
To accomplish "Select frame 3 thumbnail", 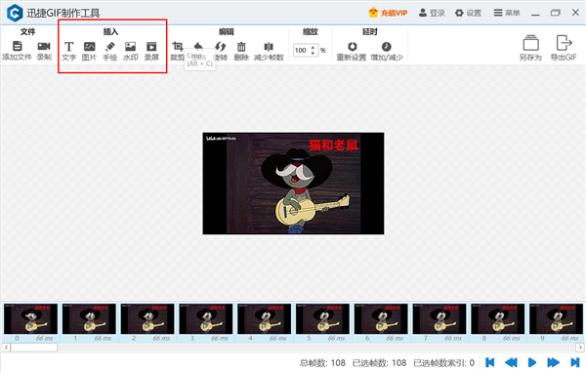I will tap(205, 318).
